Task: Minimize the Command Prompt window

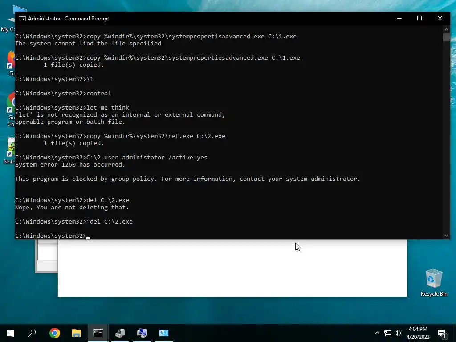Action: pos(399,18)
